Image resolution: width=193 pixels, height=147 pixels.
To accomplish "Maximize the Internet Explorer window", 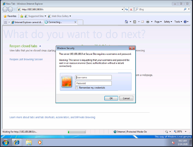I will tap(181, 4).
